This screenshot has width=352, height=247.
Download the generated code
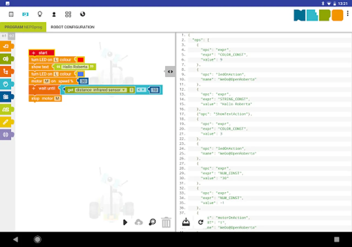click(186, 222)
